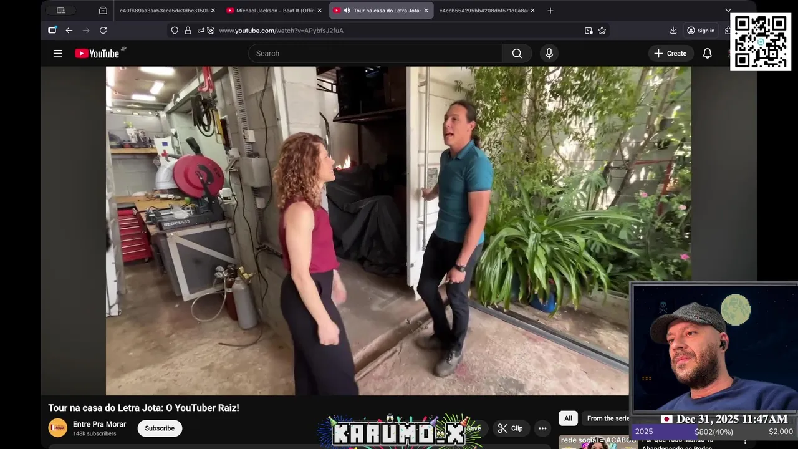Viewport: 798px width, 449px height.
Task: Click the Sign in button
Action: click(x=701, y=31)
